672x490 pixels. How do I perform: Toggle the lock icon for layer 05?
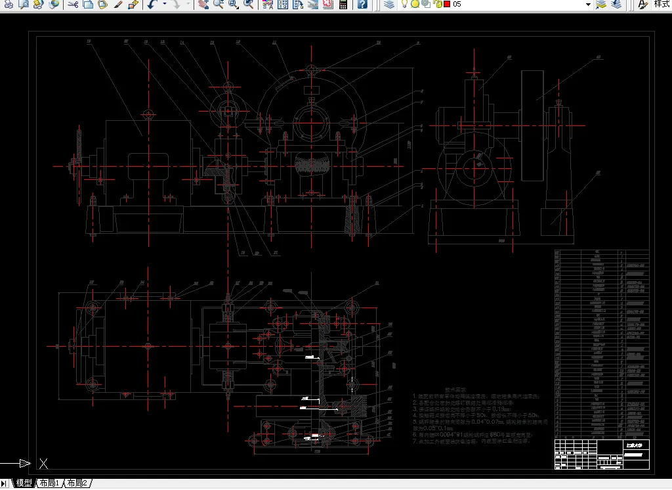(x=438, y=4)
